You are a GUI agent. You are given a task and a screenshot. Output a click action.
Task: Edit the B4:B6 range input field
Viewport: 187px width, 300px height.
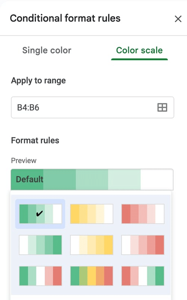tap(92, 107)
